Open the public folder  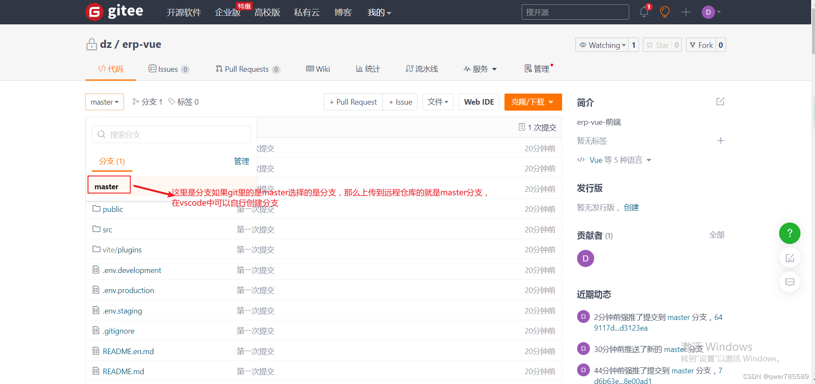click(x=113, y=209)
